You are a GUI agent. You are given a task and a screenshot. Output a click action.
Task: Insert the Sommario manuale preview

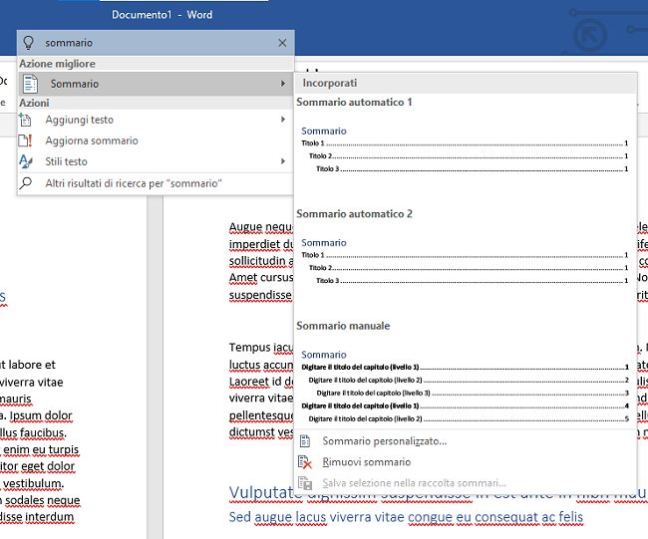click(465, 387)
